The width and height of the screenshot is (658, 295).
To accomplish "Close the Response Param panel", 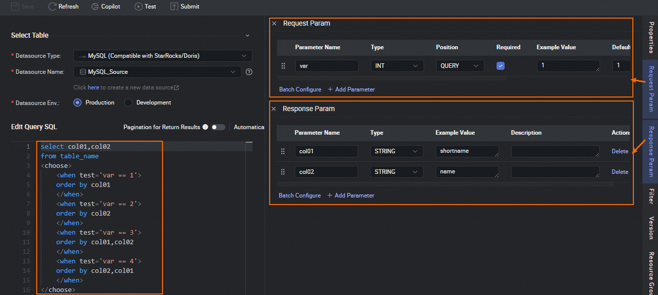I will coord(274,109).
